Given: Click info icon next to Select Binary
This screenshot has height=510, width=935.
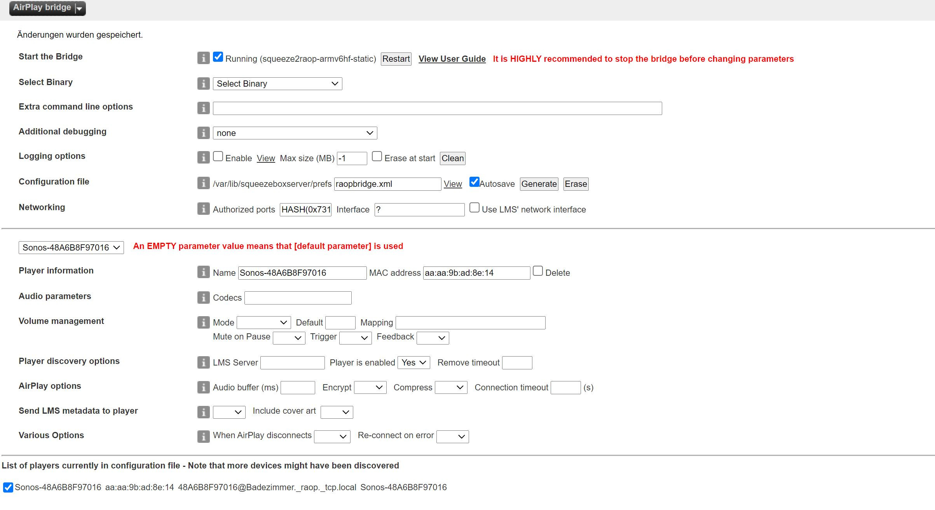Looking at the screenshot, I should tap(203, 84).
